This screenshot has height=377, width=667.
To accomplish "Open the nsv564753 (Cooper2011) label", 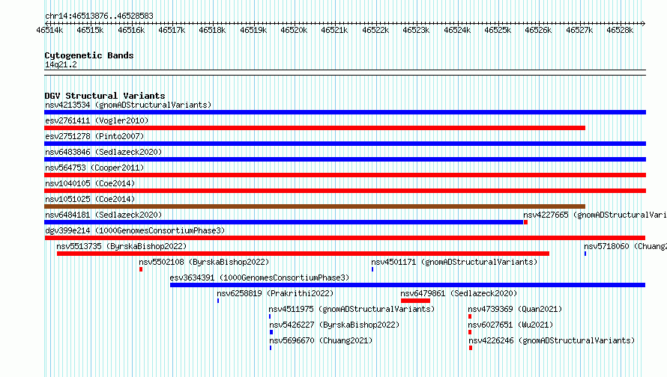I will coord(94,168).
